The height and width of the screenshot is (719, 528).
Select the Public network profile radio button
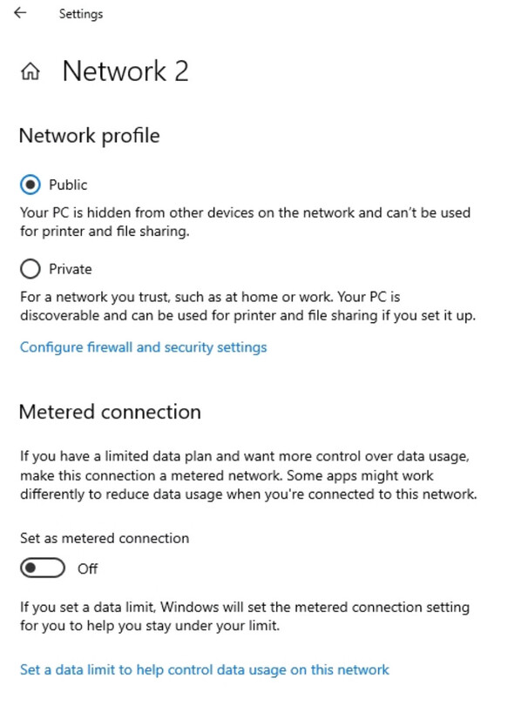30,185
